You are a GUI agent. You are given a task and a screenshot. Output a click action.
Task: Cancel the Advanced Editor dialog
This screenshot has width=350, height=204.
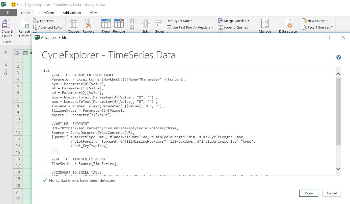click(332, 193)
